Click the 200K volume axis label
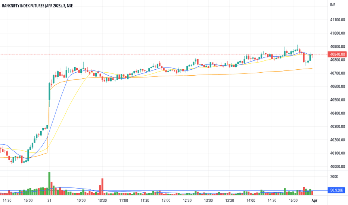 coord(334,177)
